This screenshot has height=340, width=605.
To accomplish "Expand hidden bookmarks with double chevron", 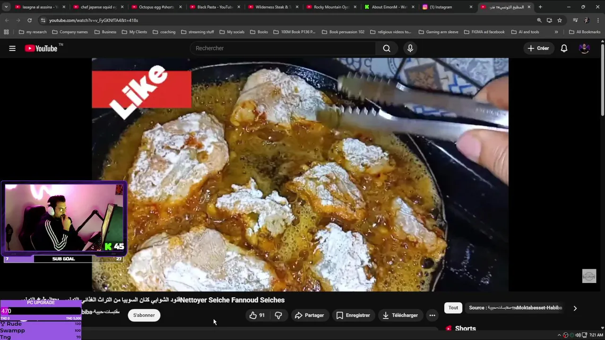I will (x=556, y=32).
